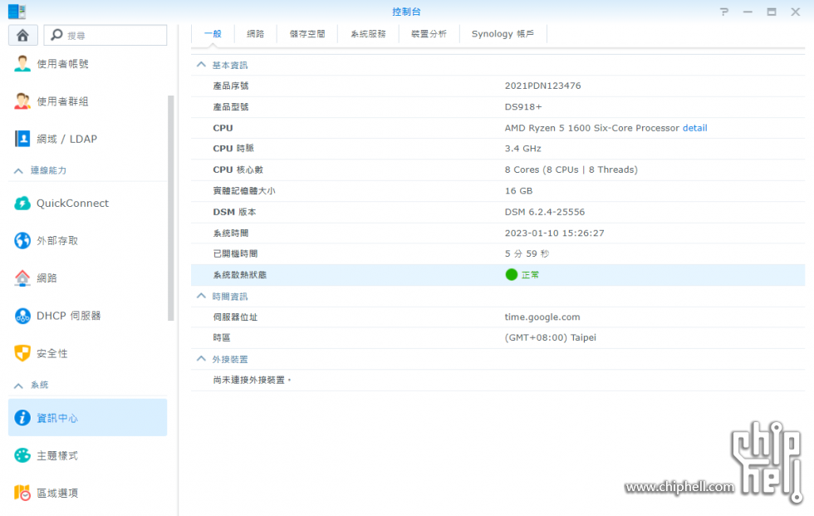Close the Control Panel window
This screenshot has height=516, width=814.
[x=796, y=12]
